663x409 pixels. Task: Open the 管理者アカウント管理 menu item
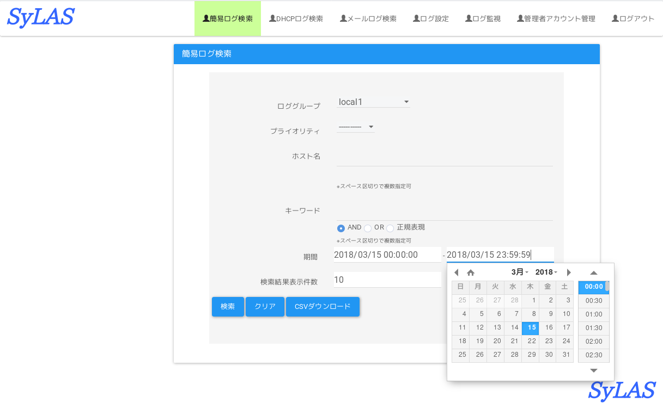[x=556, y=18]
